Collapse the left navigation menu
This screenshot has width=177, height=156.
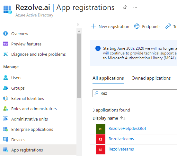tap(78, 24)
